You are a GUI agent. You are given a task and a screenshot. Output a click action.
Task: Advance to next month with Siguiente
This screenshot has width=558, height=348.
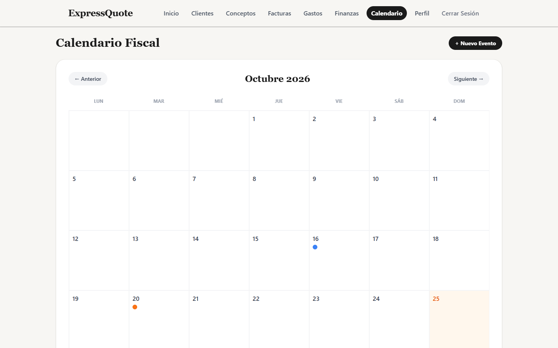coord(468,79)
